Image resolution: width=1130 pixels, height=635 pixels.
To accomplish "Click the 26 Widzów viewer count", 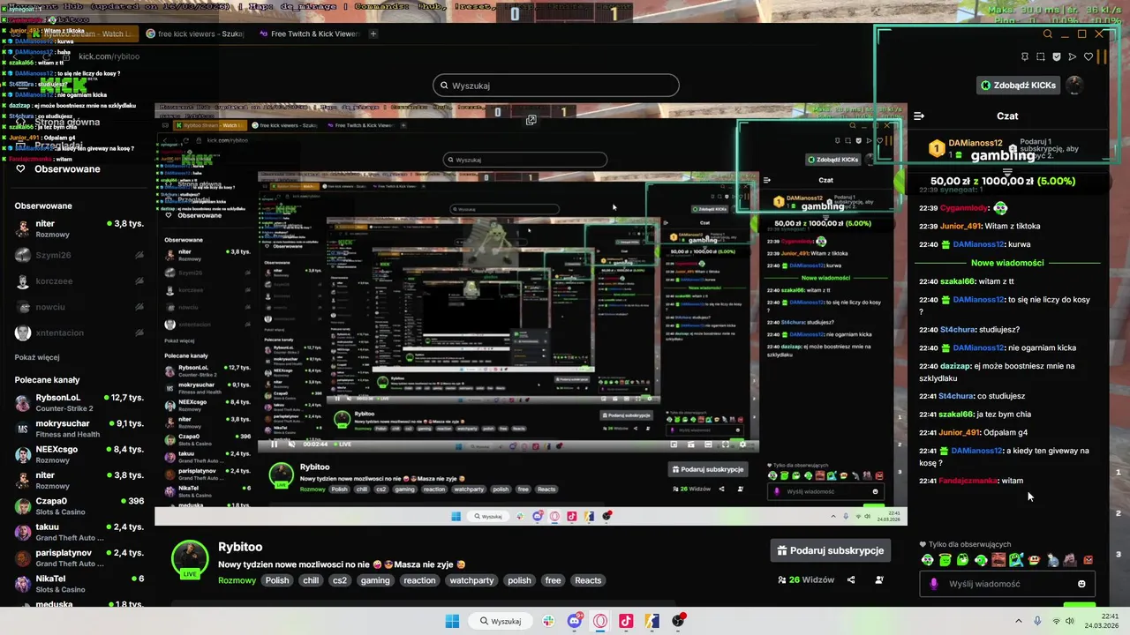I will 806,580.
